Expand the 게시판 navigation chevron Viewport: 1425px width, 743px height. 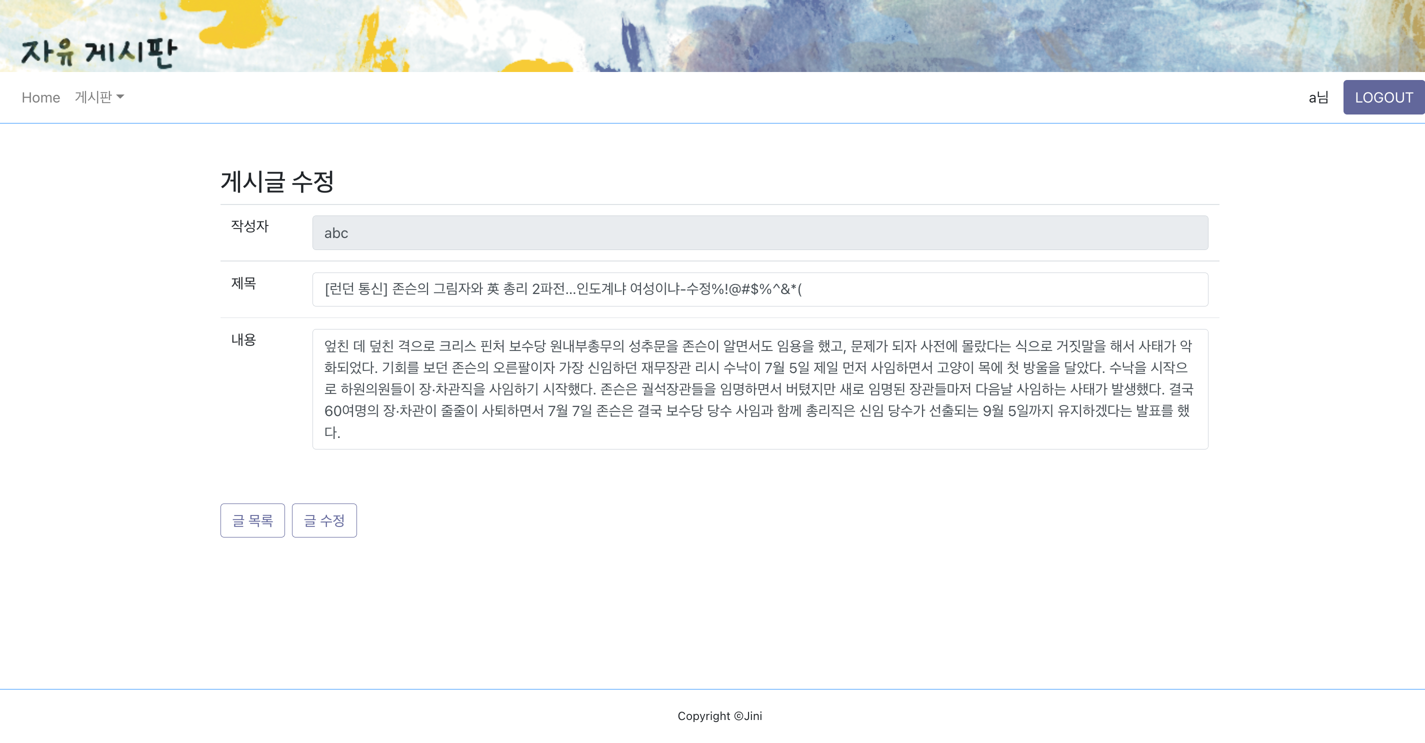pos(121,98)
